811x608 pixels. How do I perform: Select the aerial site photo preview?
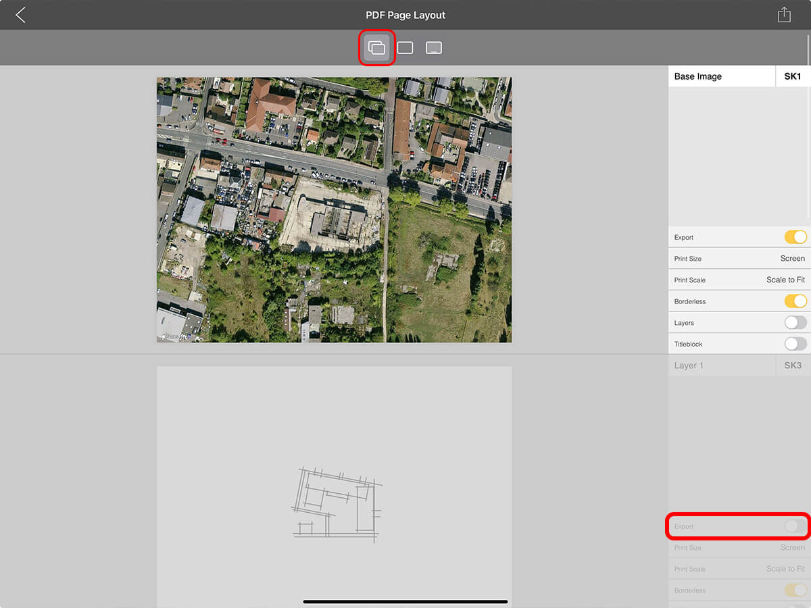click(334, 209)
